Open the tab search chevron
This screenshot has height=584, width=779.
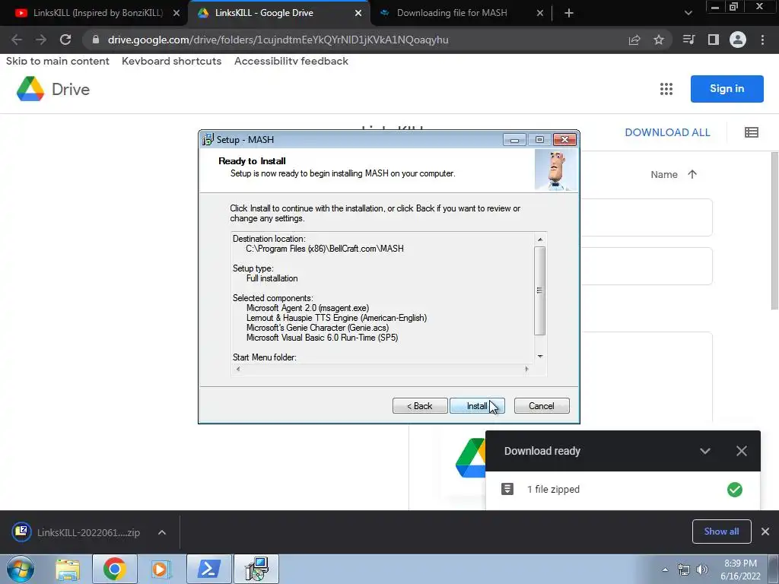(x=688, y=14)
